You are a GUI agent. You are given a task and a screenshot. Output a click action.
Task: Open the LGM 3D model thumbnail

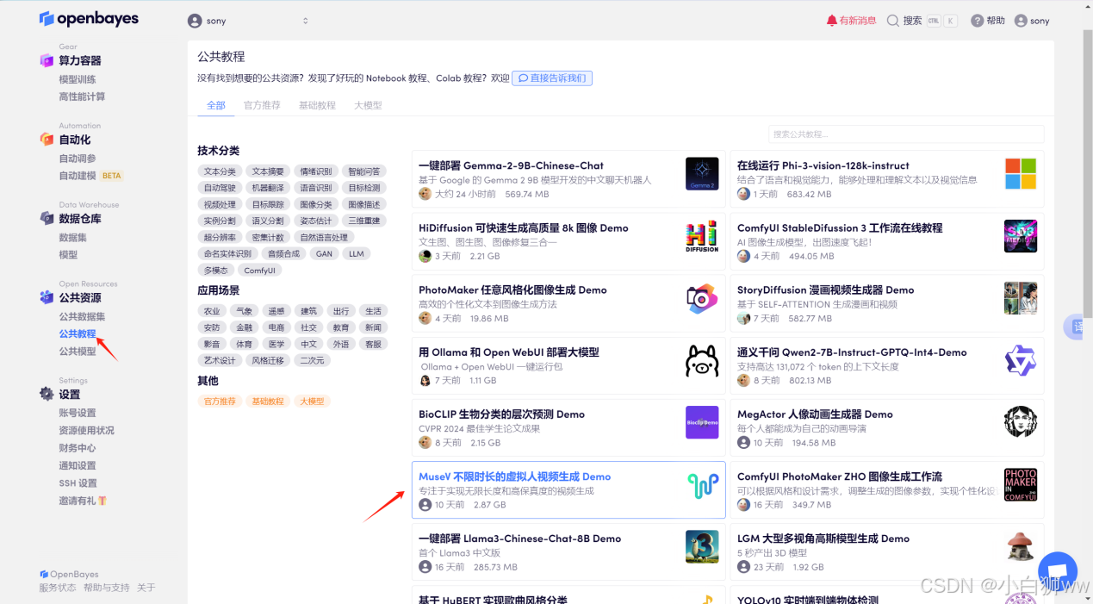point(1021,547)
